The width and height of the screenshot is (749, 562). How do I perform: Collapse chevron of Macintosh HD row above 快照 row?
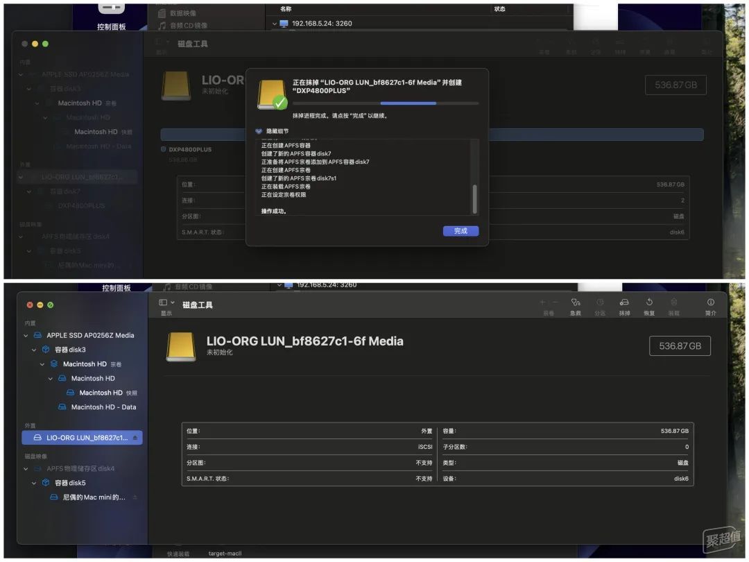coord(50,379)
